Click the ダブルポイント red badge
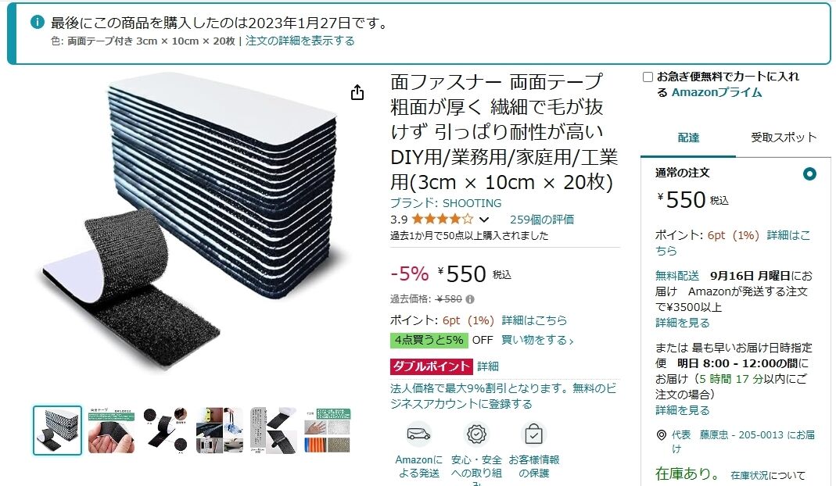 pos(432,366)
